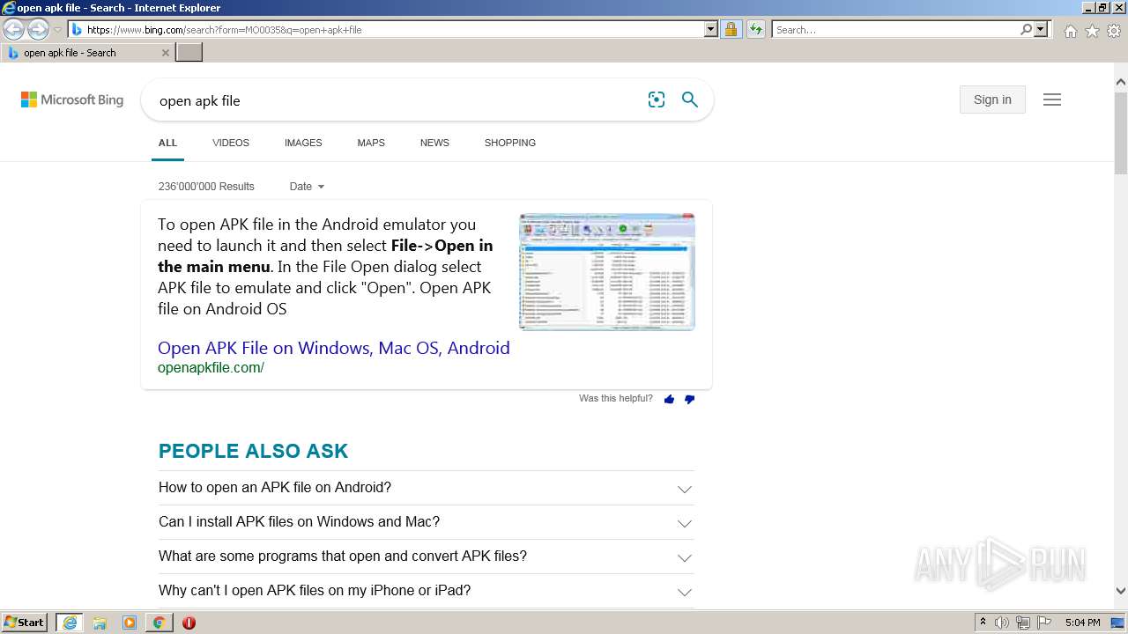Image resolution: width=1128 pixels, height=634 pixels.
Task: Click the Refresh page icon
Action: [755, 30]
